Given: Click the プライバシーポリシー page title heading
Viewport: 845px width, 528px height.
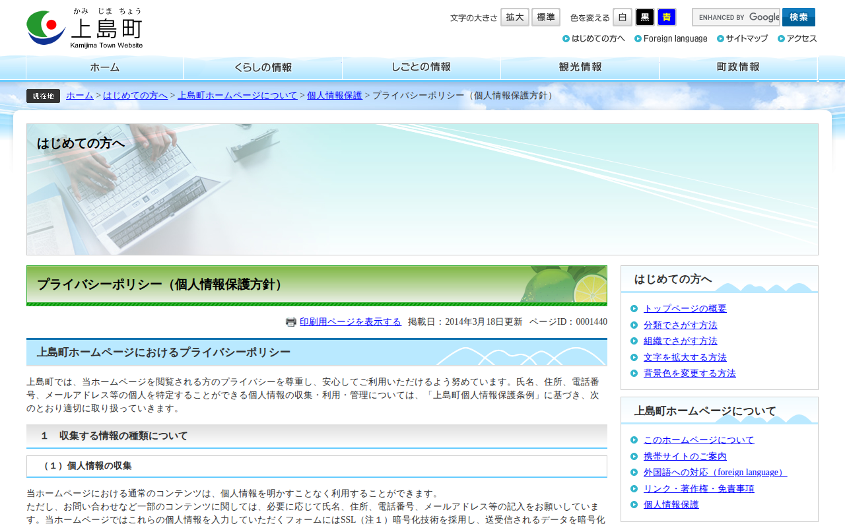Looking at the screenshot, I should coord(317,286).
